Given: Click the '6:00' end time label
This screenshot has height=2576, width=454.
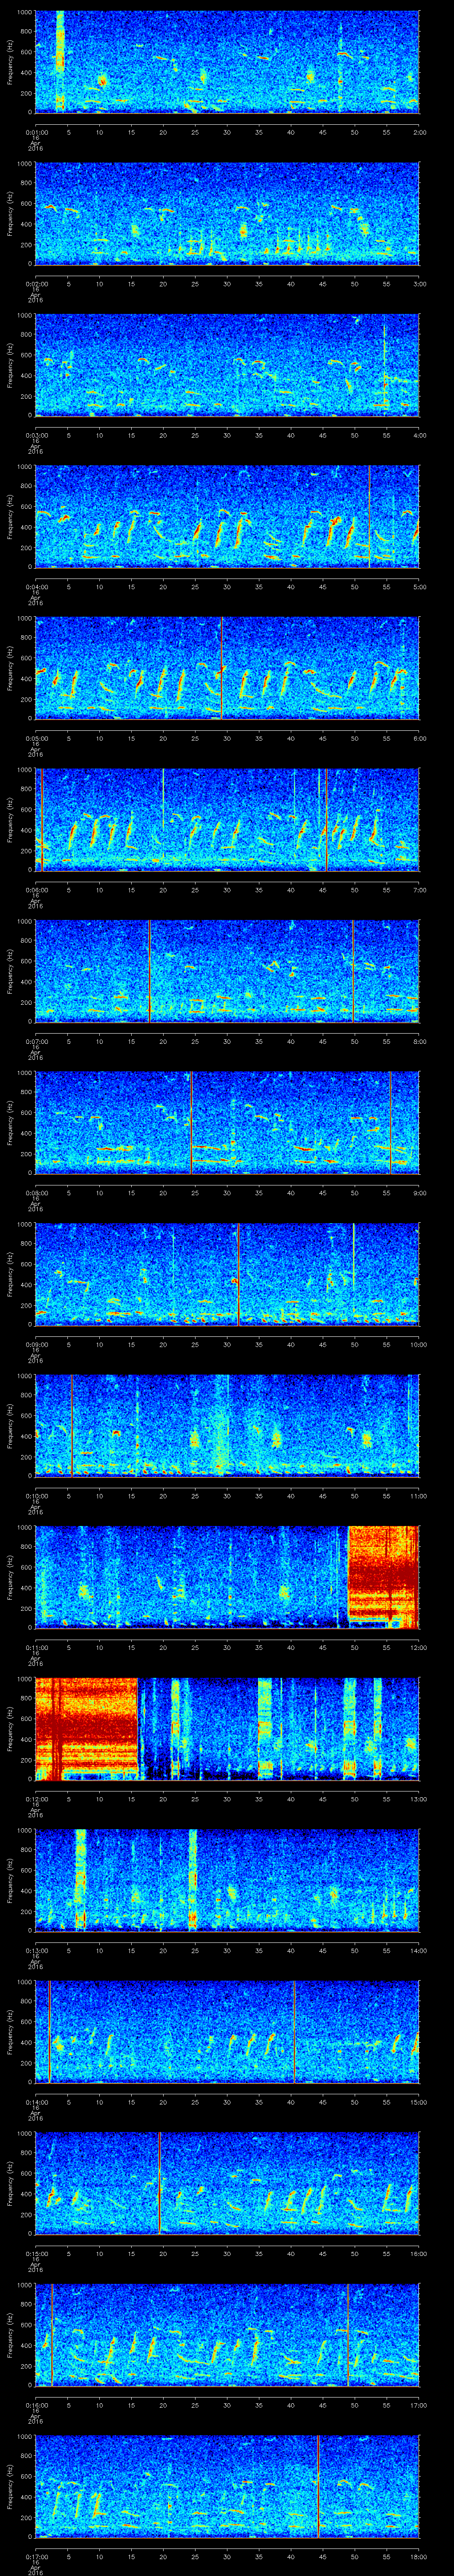Looking at the screenshot, I should point(419,738).
